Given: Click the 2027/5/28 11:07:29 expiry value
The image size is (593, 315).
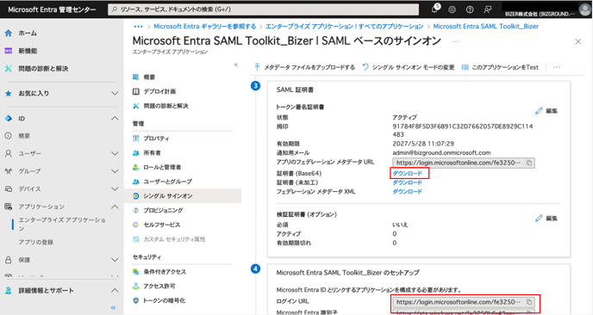Looking at the screenshot, I should click(x=423, y=144).
